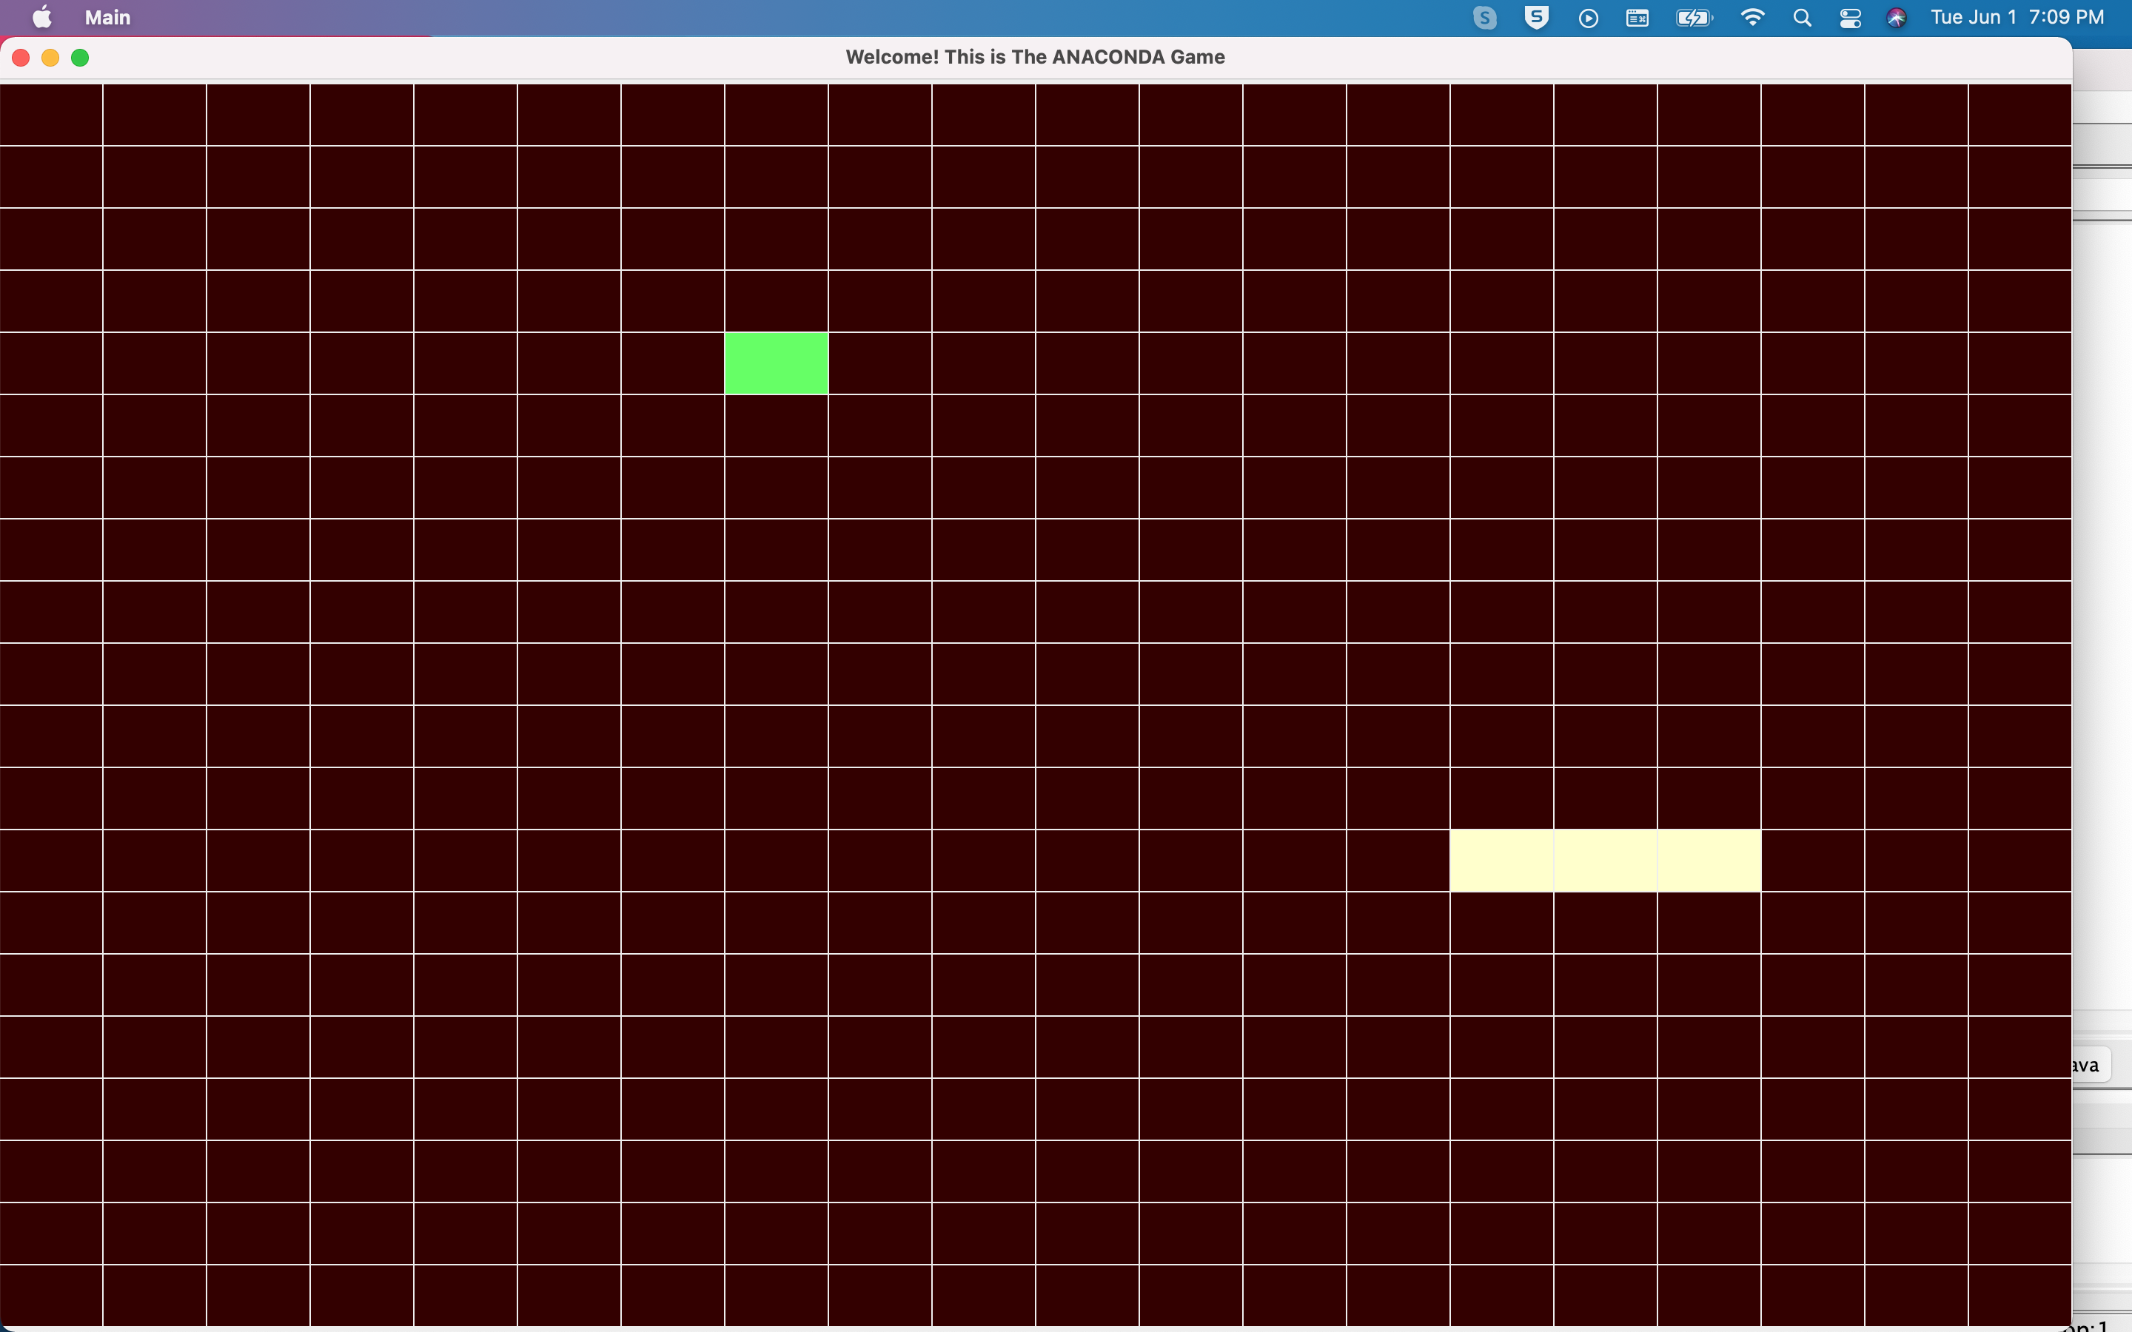Click the green food cell on the grid
Viewport: 2132px width, 1332px height.
coord(776,363)
